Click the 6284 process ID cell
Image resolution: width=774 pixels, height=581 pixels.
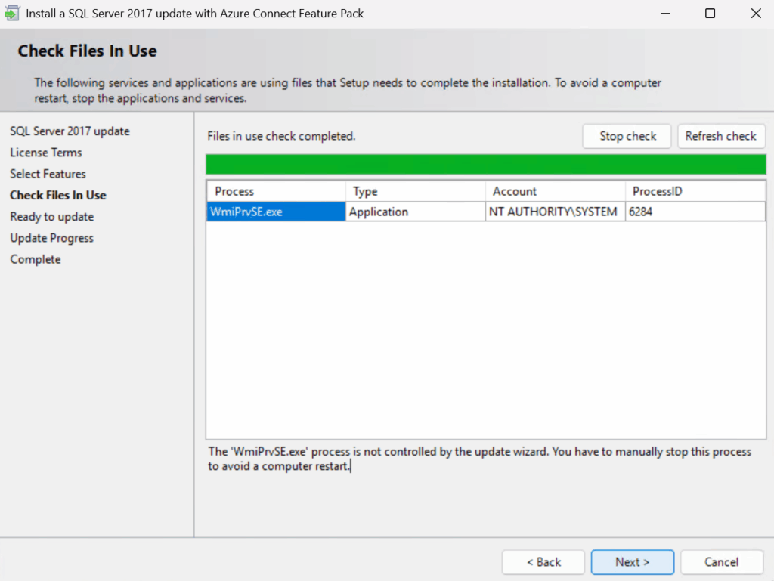tap(695, 212)
